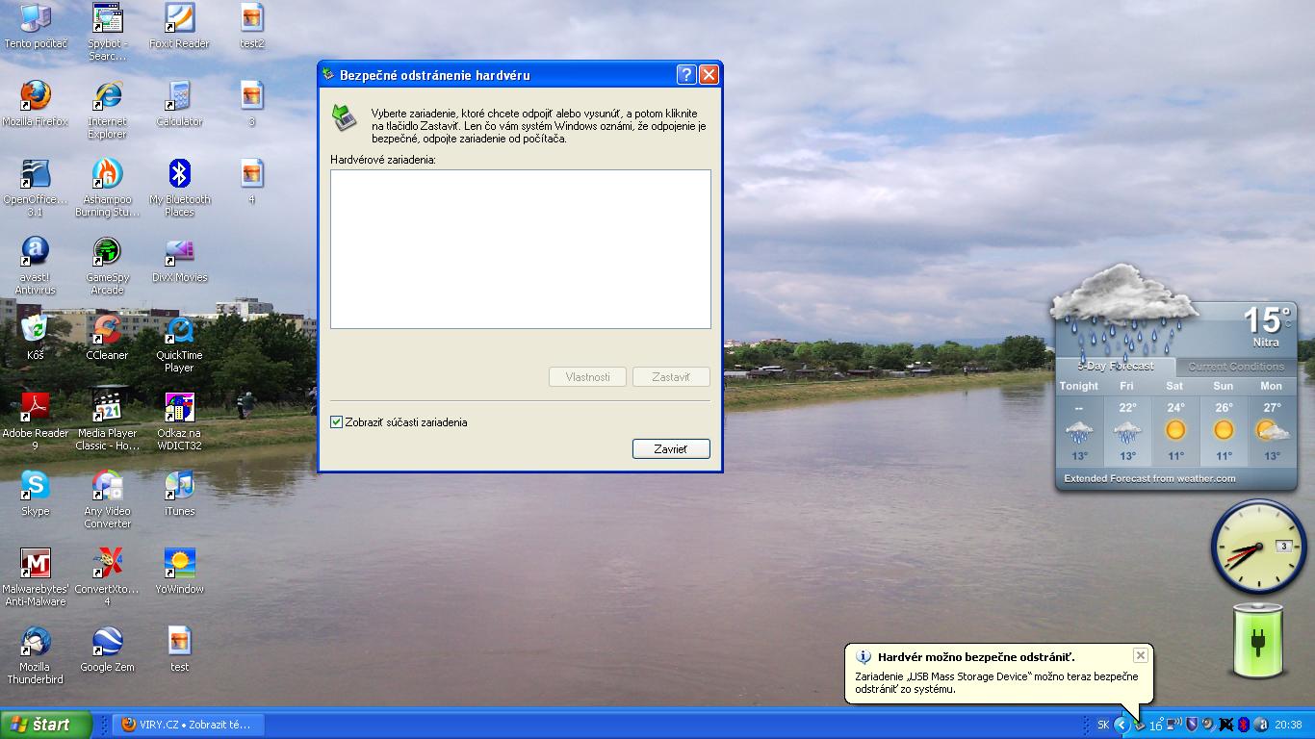The width and height of the screenshot is (1315, 739).
Task: Click the Mozilla Thunderbird icon
Action: (36, 642)
